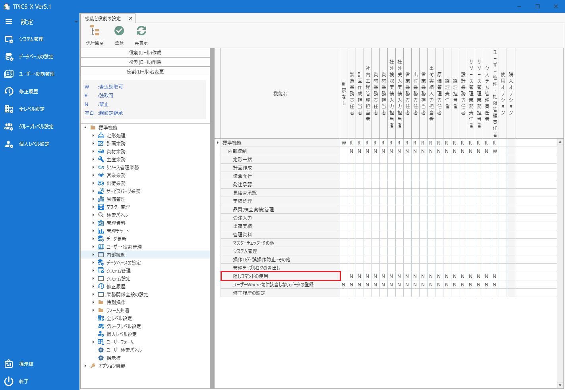This screenshot has height=390, width=565.
Task: Open グループレベル設定 in the blue sidebar
Action: pos(36,127)
